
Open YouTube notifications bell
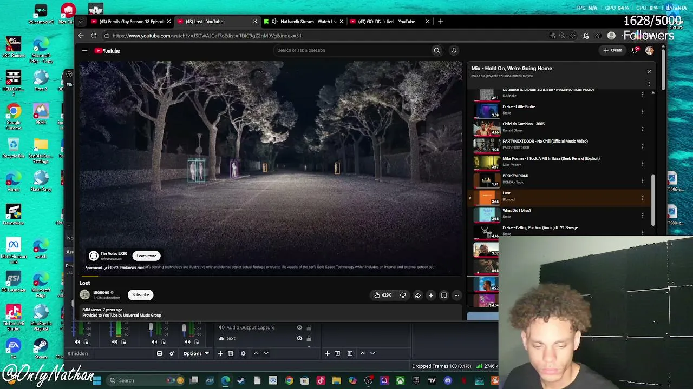(635, 50)
